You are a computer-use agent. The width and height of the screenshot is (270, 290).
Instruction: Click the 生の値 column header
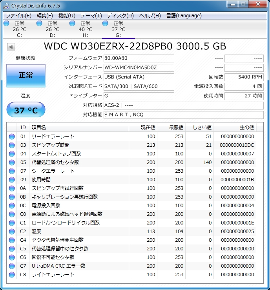[235, 128]
